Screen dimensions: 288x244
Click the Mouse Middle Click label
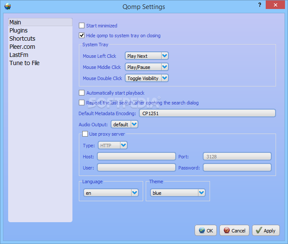pos(102,67)
